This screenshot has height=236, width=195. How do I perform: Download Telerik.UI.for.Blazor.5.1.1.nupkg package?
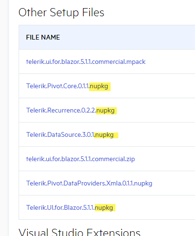(70, 207)
